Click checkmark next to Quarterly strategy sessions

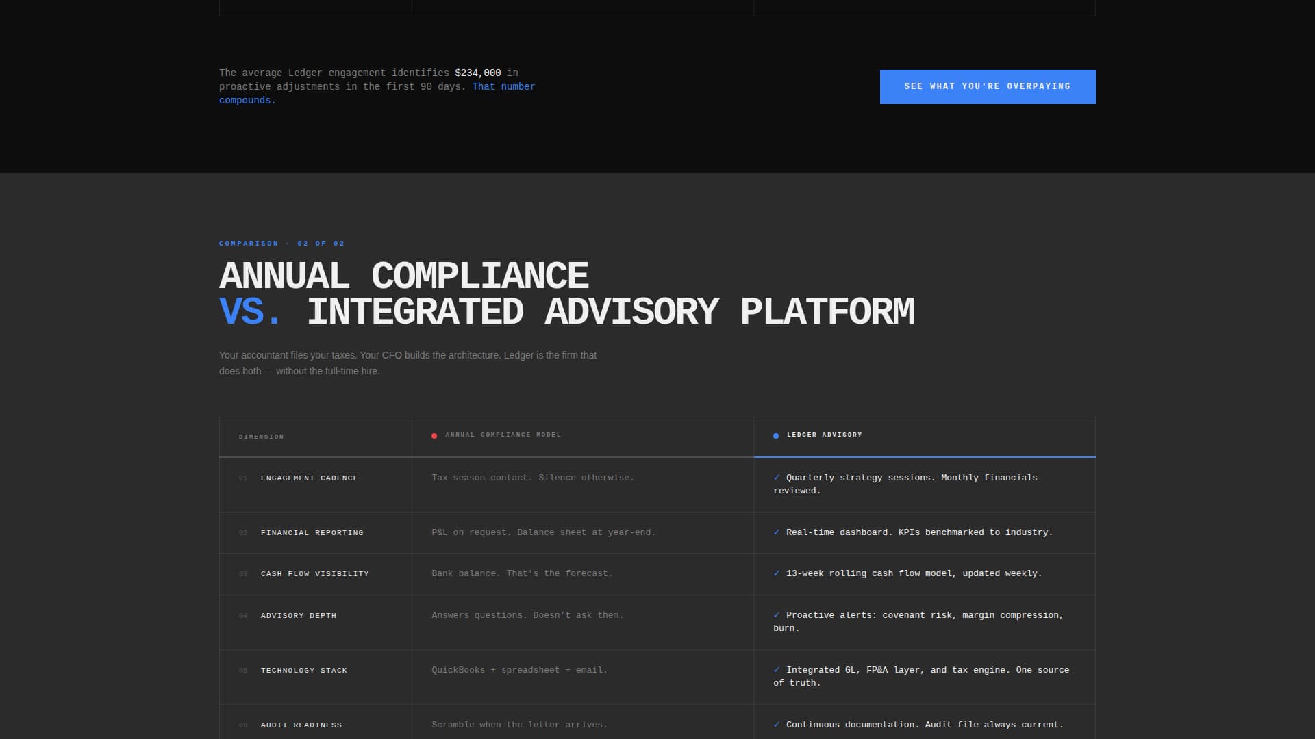click(777, 478)
